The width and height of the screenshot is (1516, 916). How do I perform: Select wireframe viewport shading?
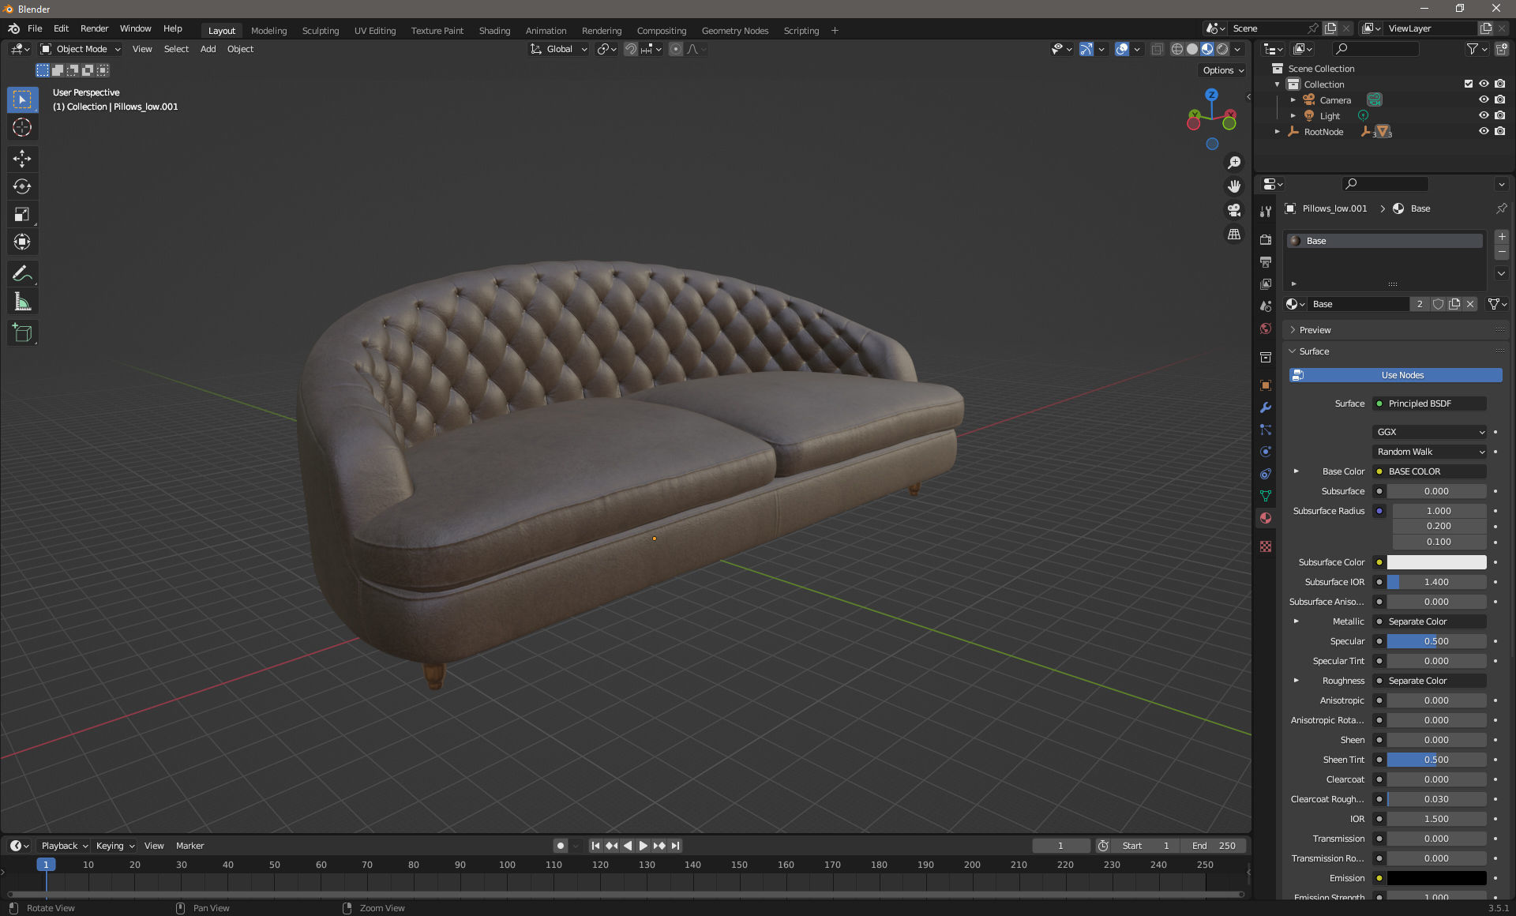point(1177,49)
